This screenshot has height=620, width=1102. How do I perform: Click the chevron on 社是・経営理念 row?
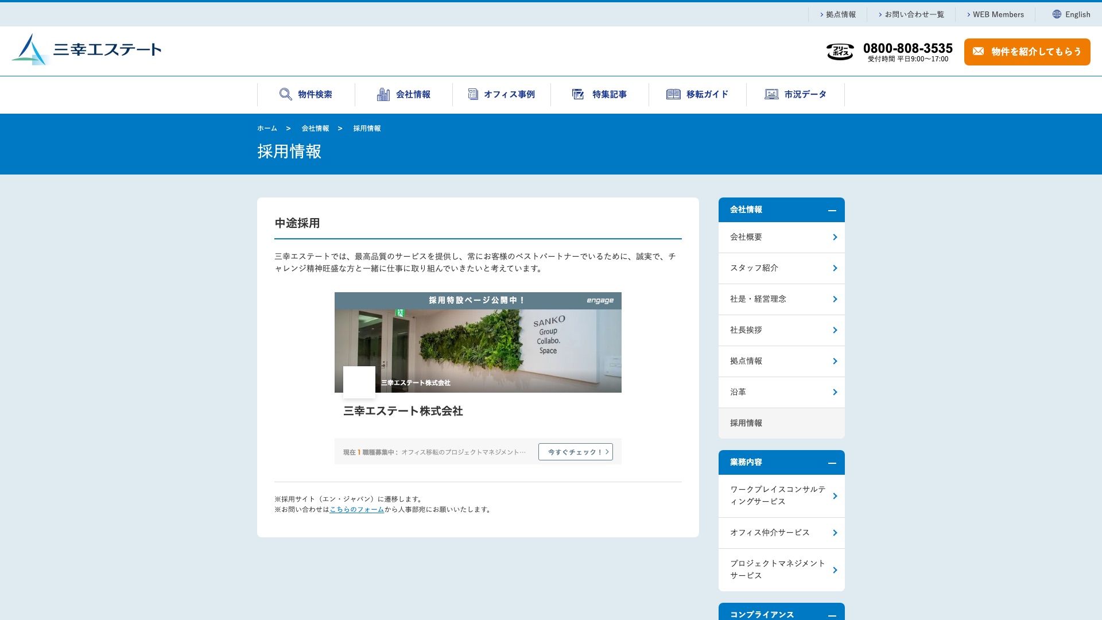(x=835, y=299)
